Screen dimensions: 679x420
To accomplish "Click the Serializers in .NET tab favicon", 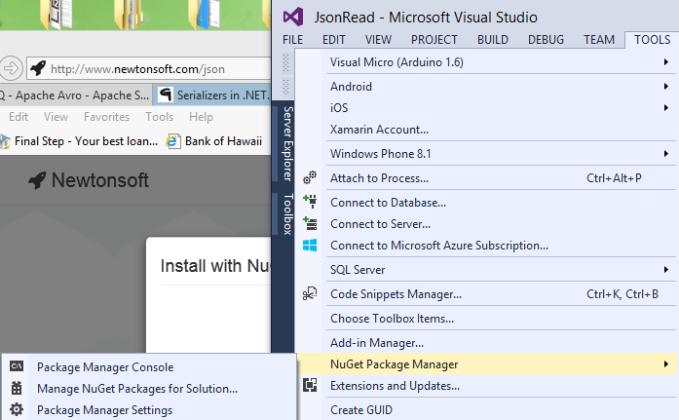I will (165, 95).
